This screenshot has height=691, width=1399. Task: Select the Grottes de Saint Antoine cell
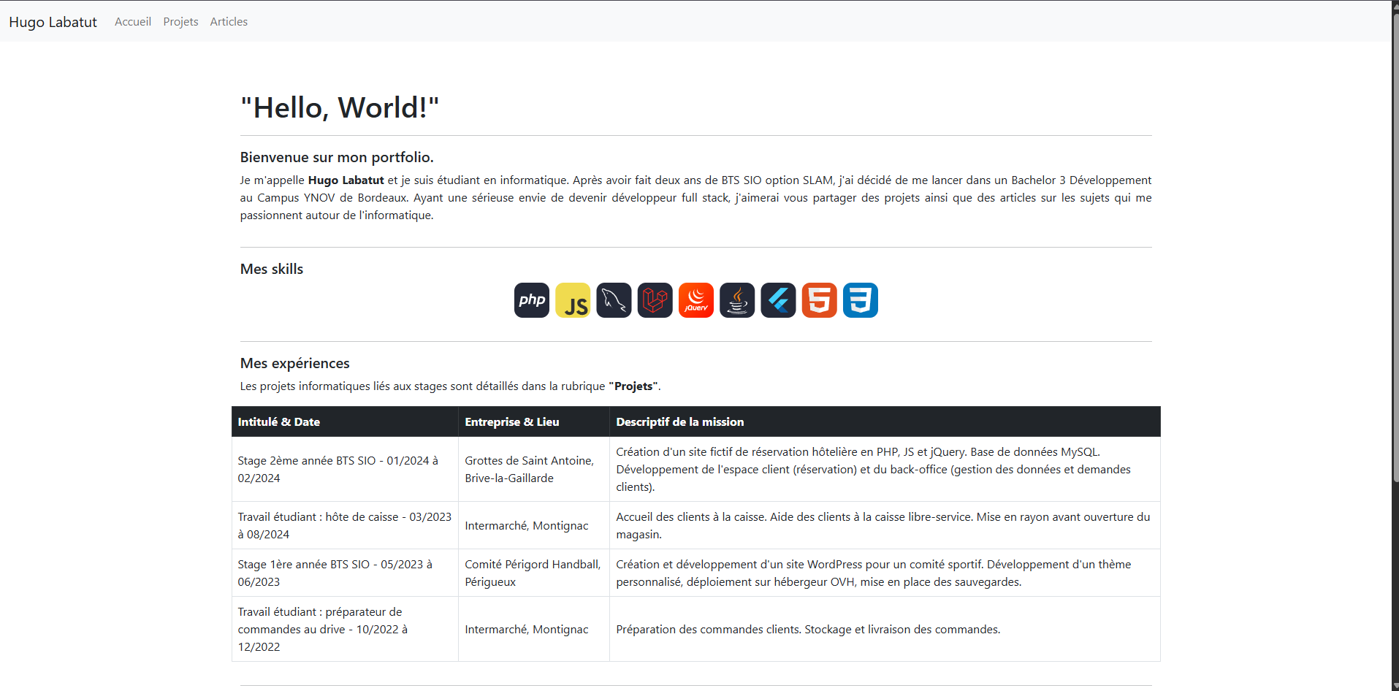click(530, 469)
